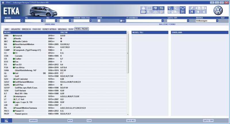Go to next page document icon
This screenshot has width=230, height=124.
point(204,8)
